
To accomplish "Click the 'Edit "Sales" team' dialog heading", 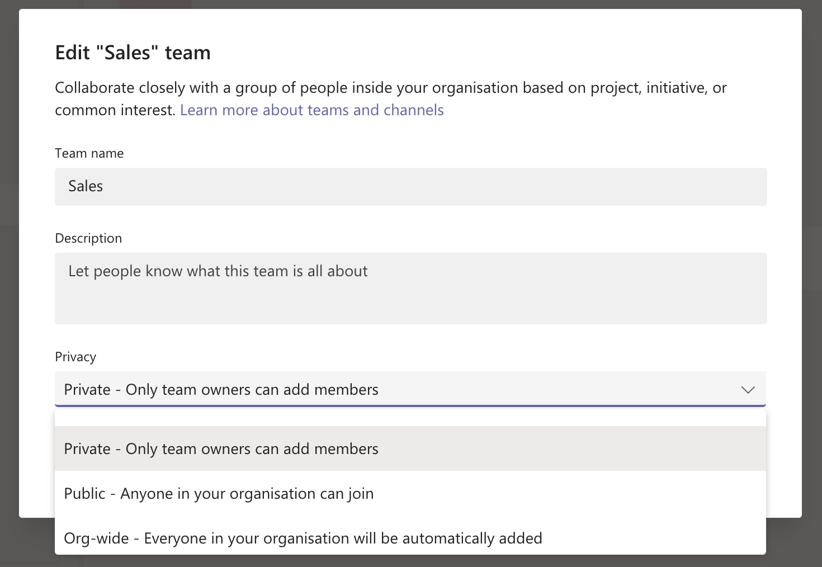I will [x=133, y=53].
